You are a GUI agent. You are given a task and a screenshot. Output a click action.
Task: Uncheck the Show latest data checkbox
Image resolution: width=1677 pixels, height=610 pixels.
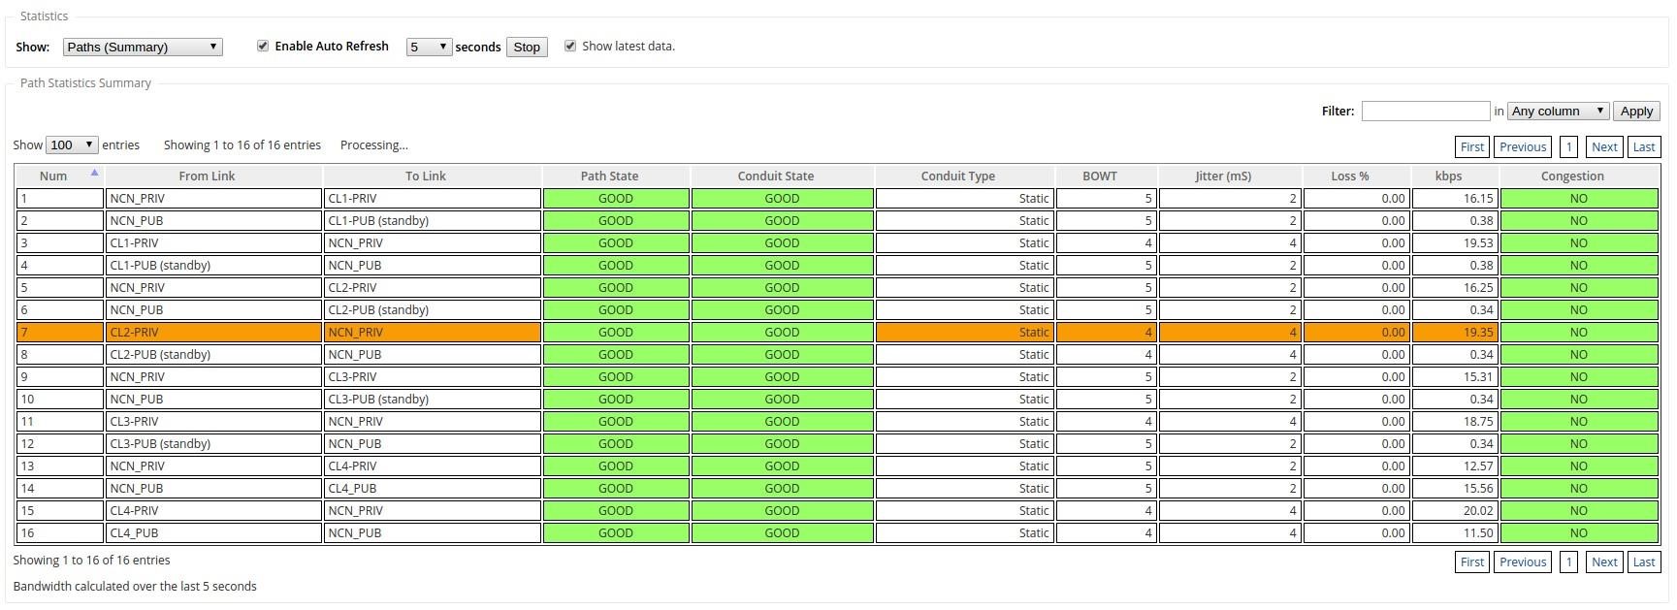570,47
